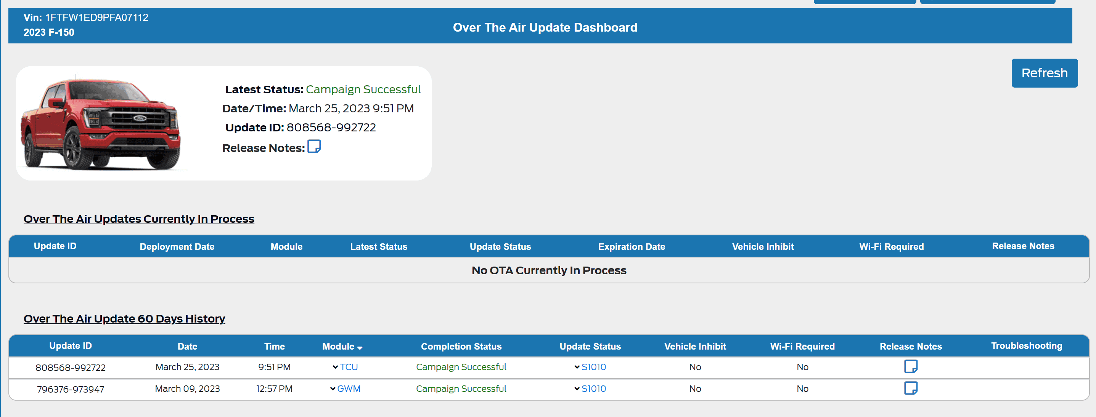1096x417 pixels.
Task: Click the Refresh button
Action: (x=1044, y=73)
